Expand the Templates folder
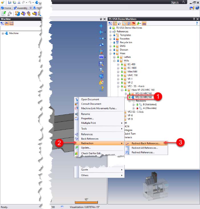This screenshot has width=200, height=209. [110, 35]
